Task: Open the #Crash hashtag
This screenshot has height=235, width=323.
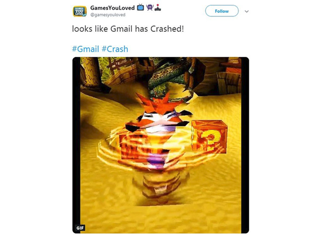Action: point(115,49)
